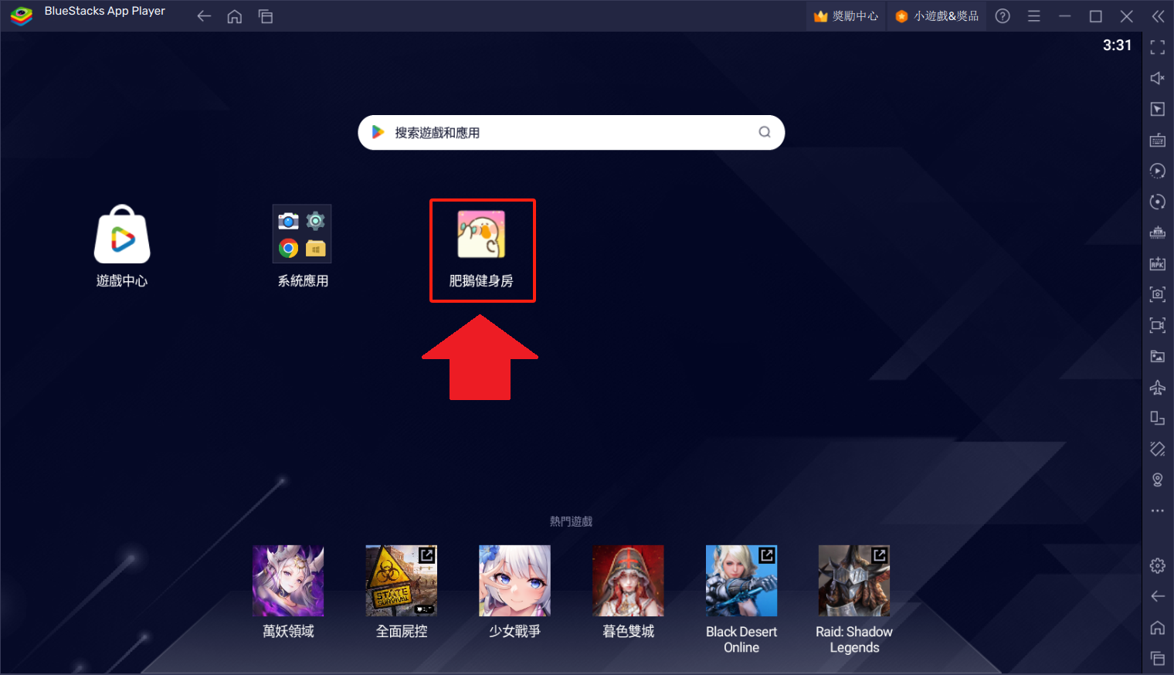Image resolution: width=1174 pixels, height=675 pixels.
Task: Start screen recording from the sidebar
Action: [x=1157, y=325]
